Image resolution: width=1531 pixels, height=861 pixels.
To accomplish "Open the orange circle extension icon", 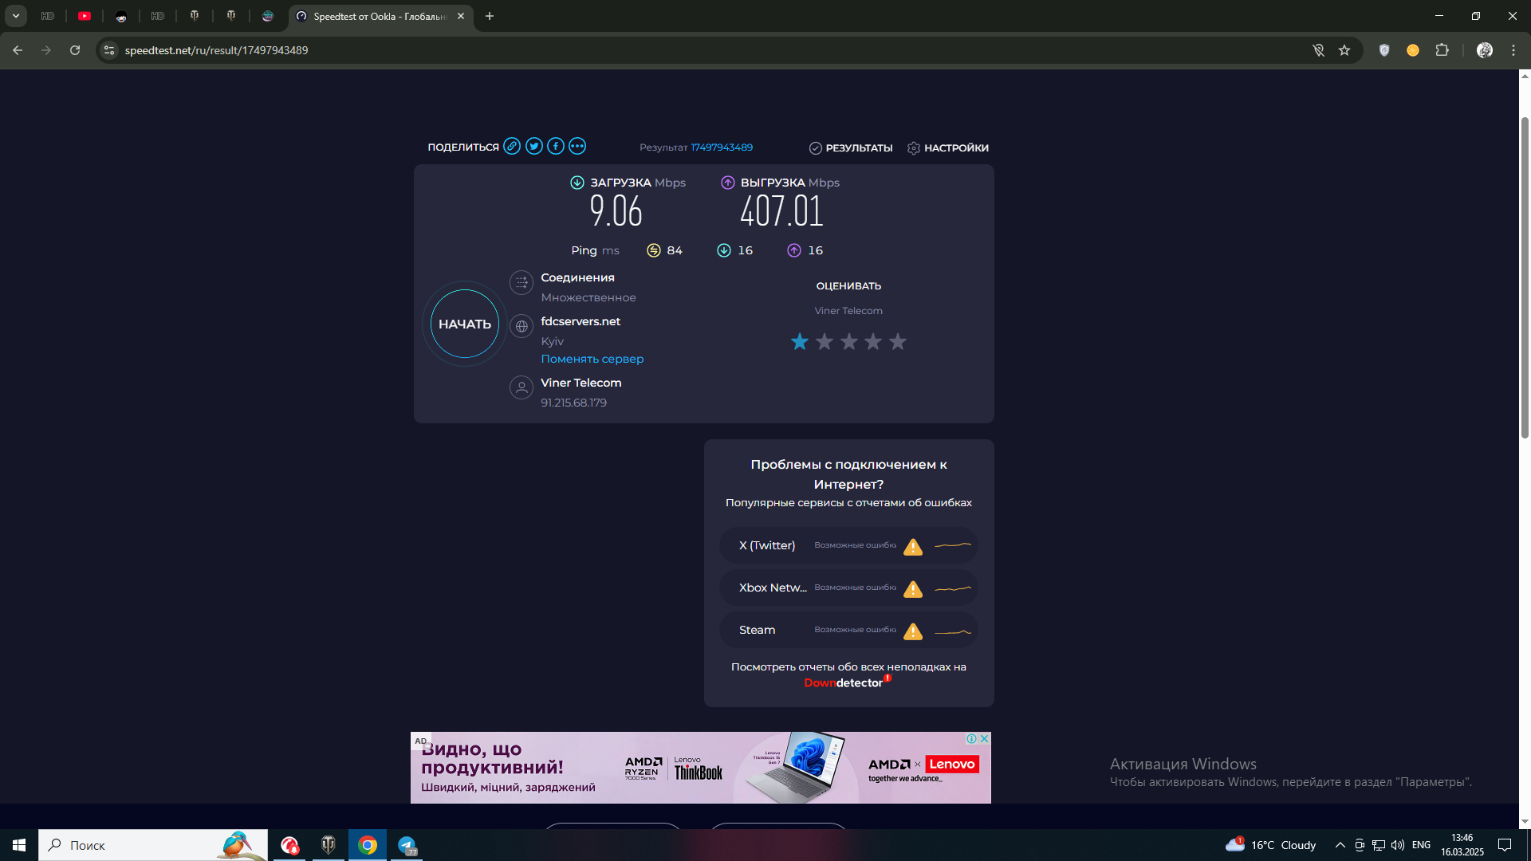I will (x=1413, y=50).
